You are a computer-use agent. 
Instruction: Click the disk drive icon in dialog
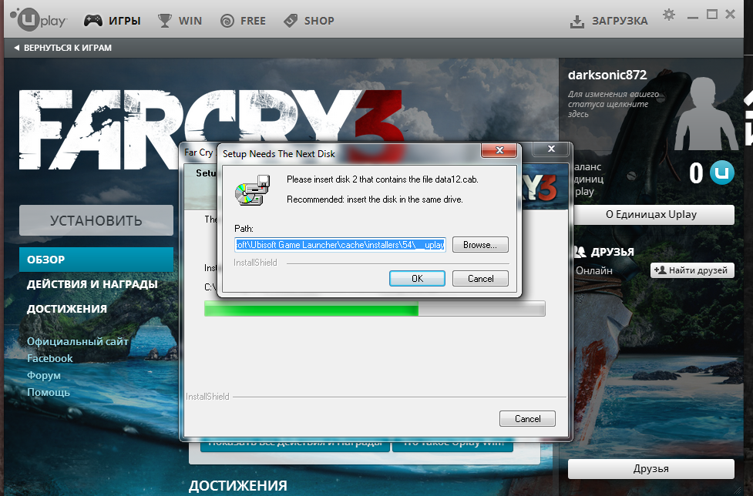(253, 190)
